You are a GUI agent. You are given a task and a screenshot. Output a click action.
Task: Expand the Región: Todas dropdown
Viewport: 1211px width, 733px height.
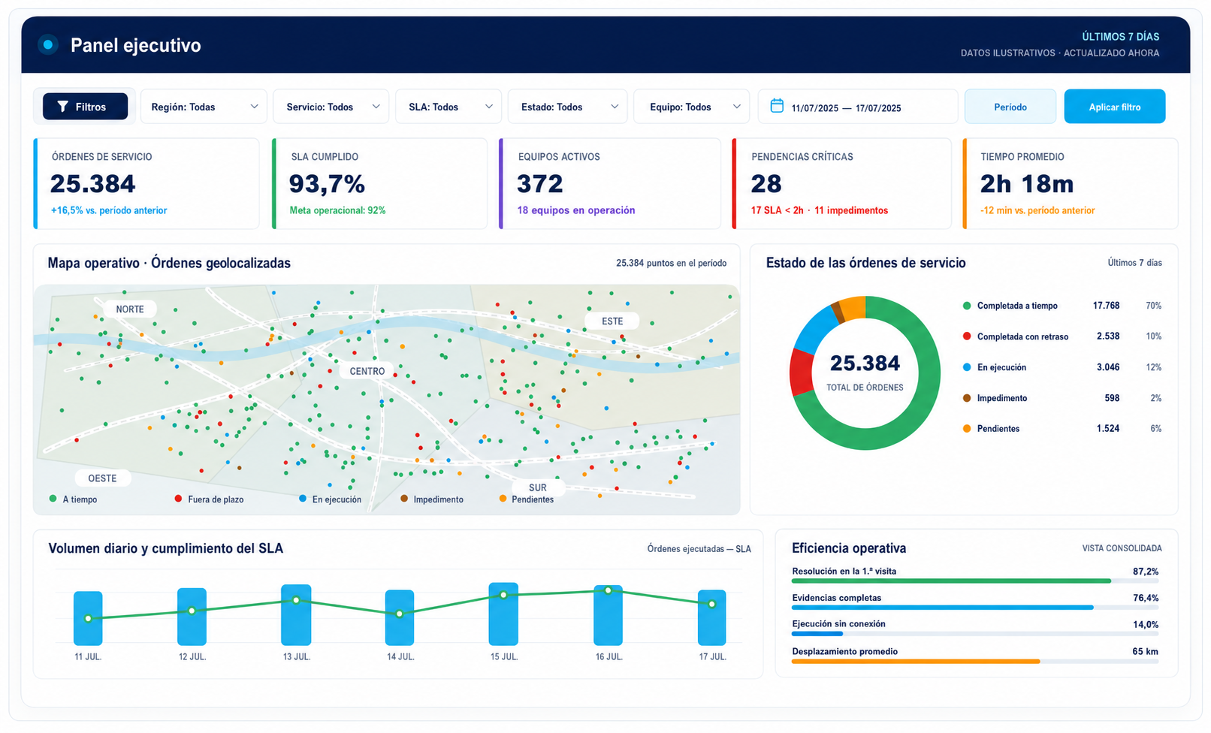[204, 107]
